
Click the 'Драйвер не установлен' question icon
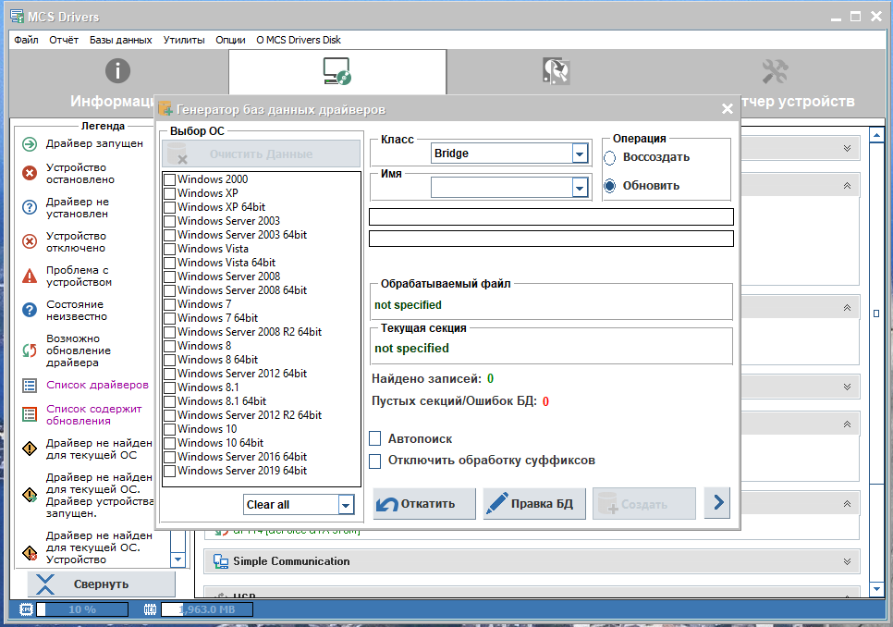[x=30, y=207]
